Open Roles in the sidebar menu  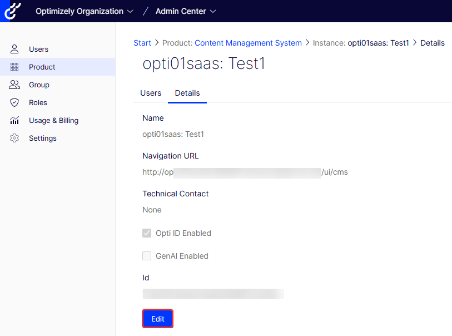(38, 103)
